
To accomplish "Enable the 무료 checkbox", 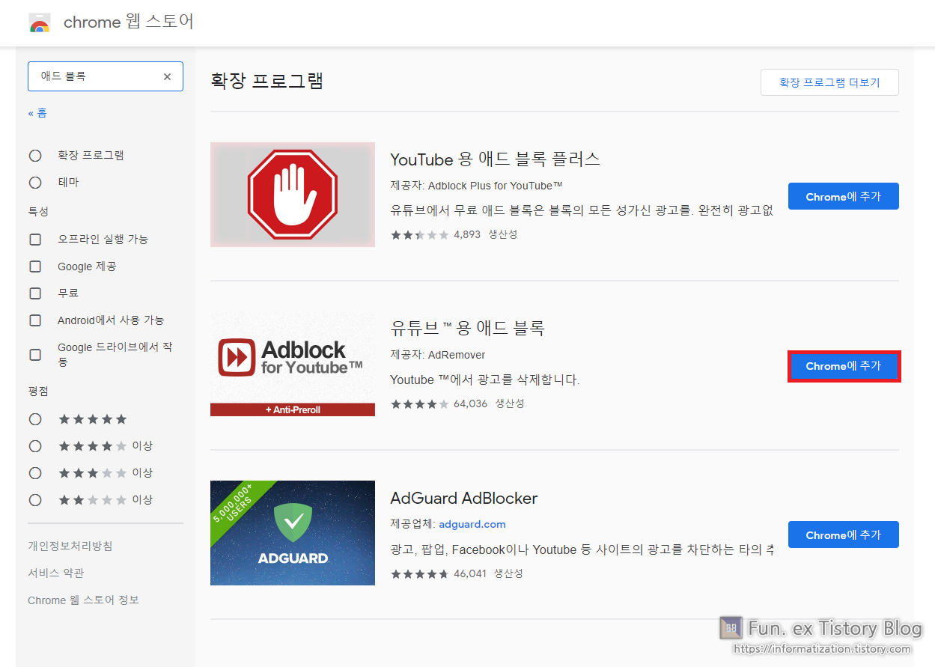I will coord(35,293).
